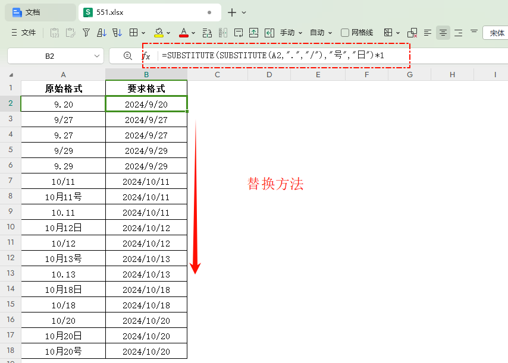Switch to the 文档 tab

[40, 12]
